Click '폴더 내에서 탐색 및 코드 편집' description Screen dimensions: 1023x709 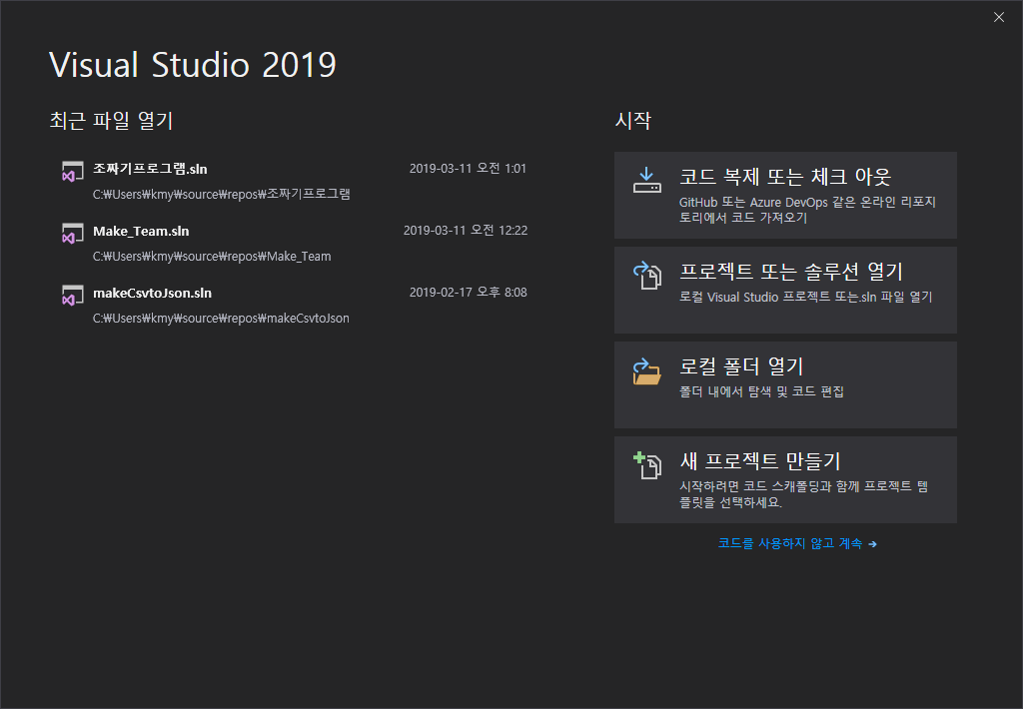click(x=761, y=391)
